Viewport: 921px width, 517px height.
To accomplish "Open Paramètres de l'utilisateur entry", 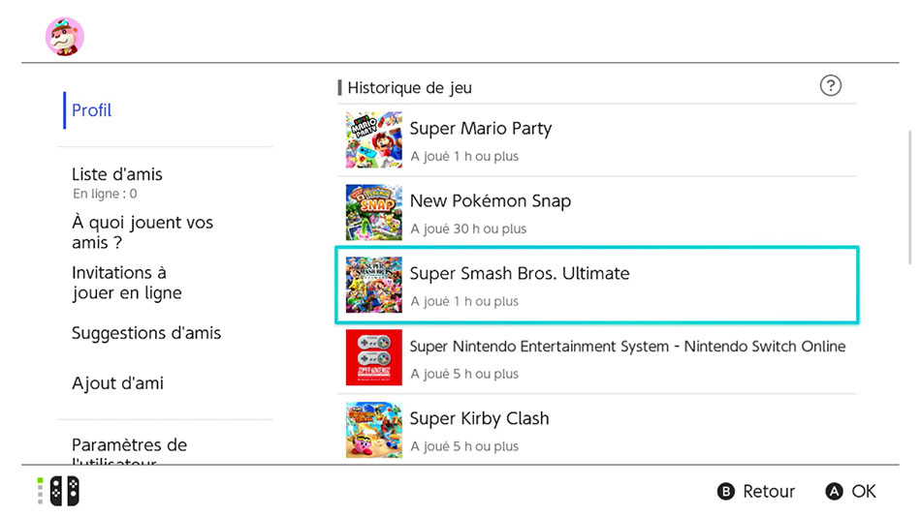I will [x=129, y=451].
